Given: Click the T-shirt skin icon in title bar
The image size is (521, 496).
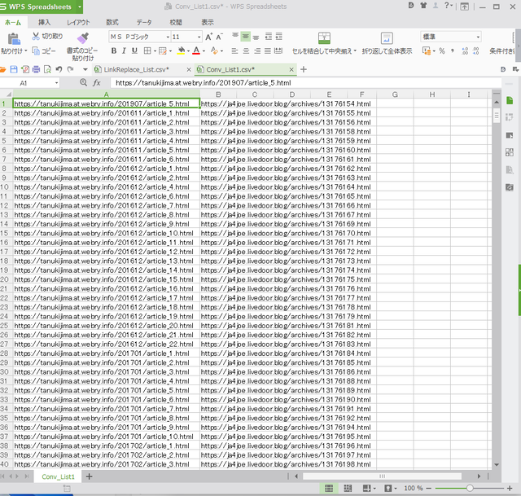Looking at the screenshot, I should [x=423, y=6].
